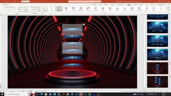Toggle the Animation Pane (جزء الحركة)
The width and height of the screenshot is (171, 96).
pyautogui.click(x=34, y=7)
